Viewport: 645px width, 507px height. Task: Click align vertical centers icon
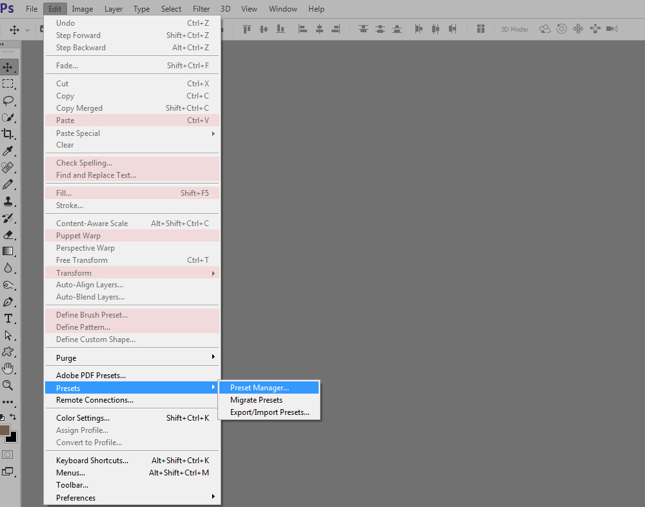click(x=264, y=29)
